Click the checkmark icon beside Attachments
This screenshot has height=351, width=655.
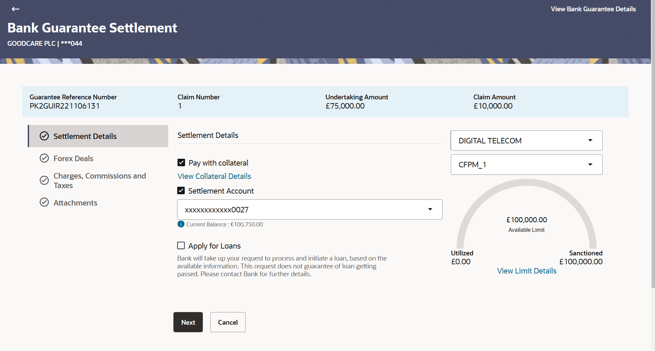point(44,202)
